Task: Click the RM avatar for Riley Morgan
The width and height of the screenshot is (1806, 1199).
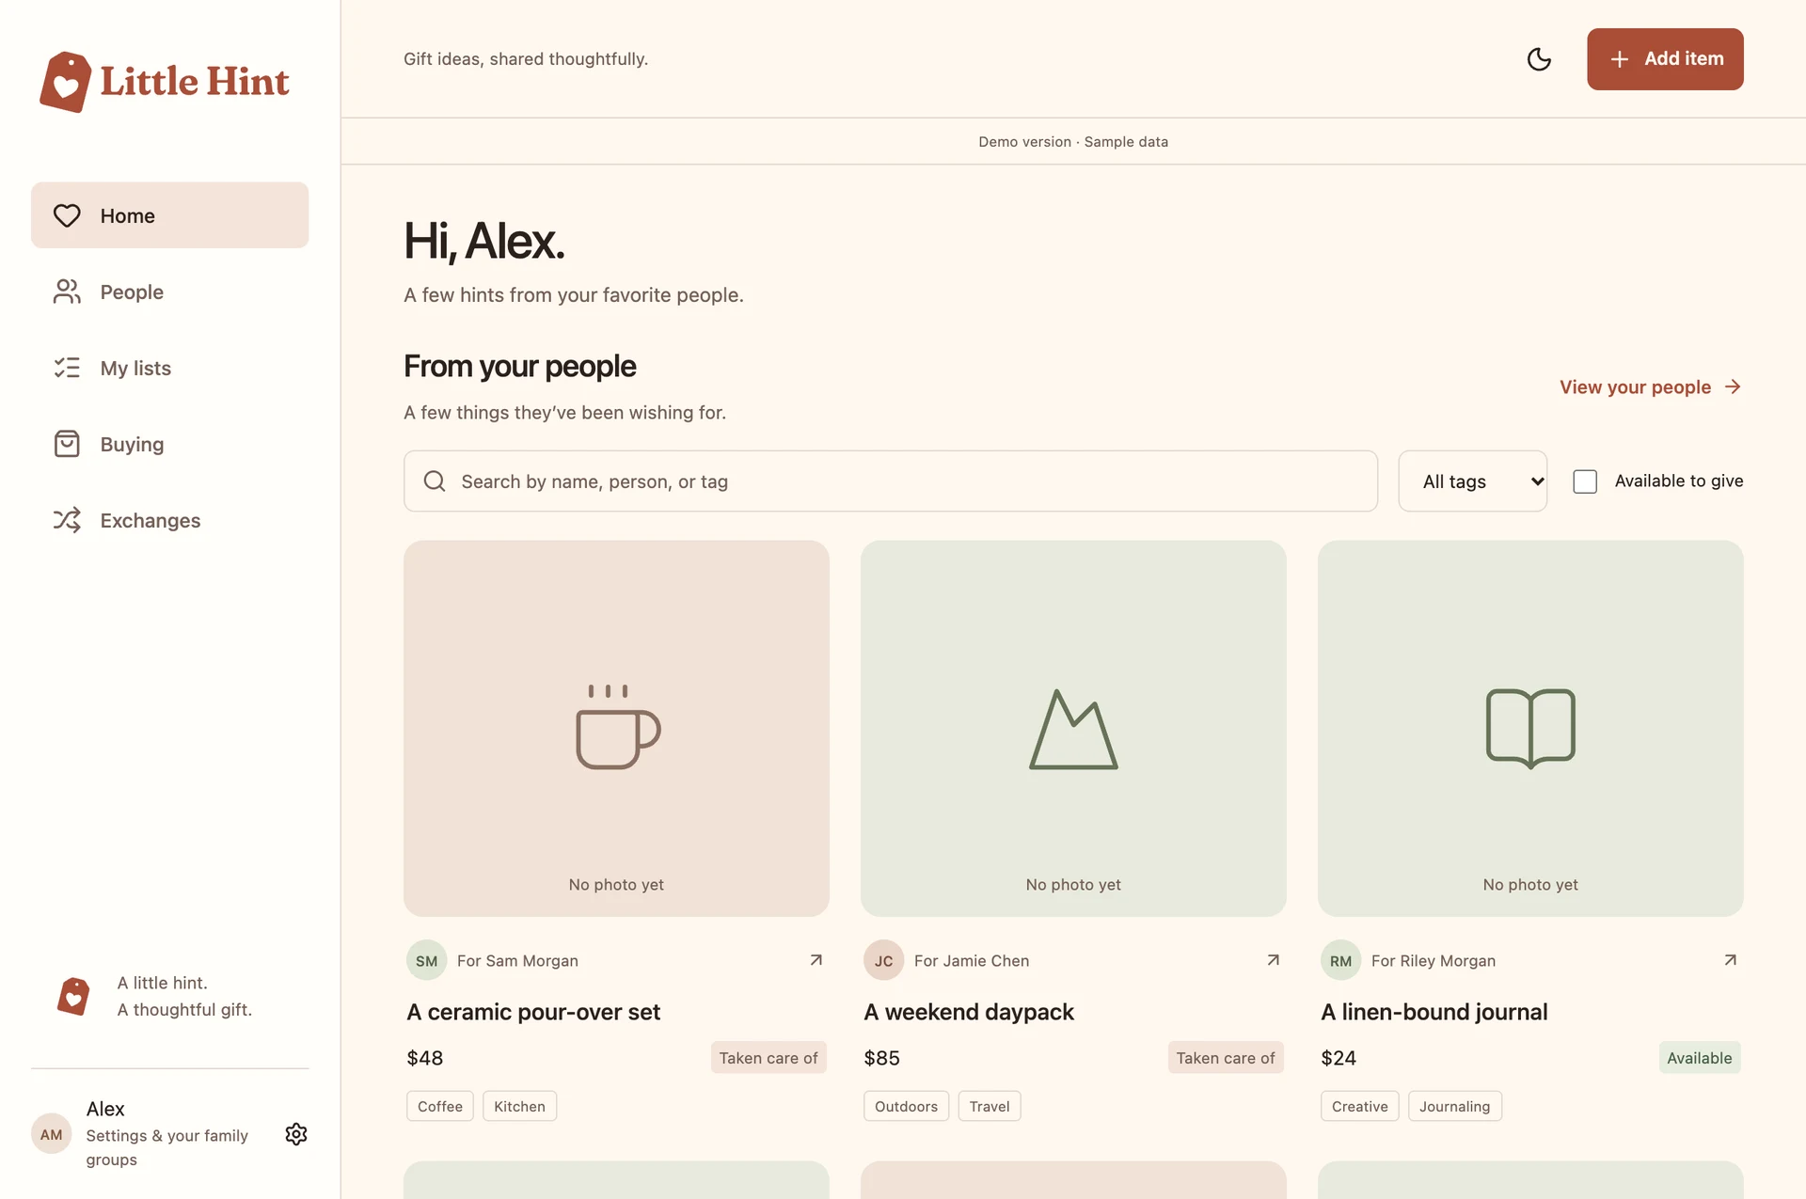Action: 1340,960
